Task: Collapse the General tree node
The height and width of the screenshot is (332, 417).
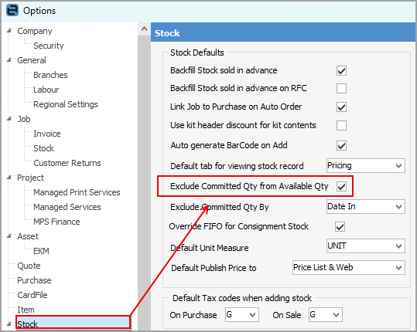Action: tap(9, 59)
